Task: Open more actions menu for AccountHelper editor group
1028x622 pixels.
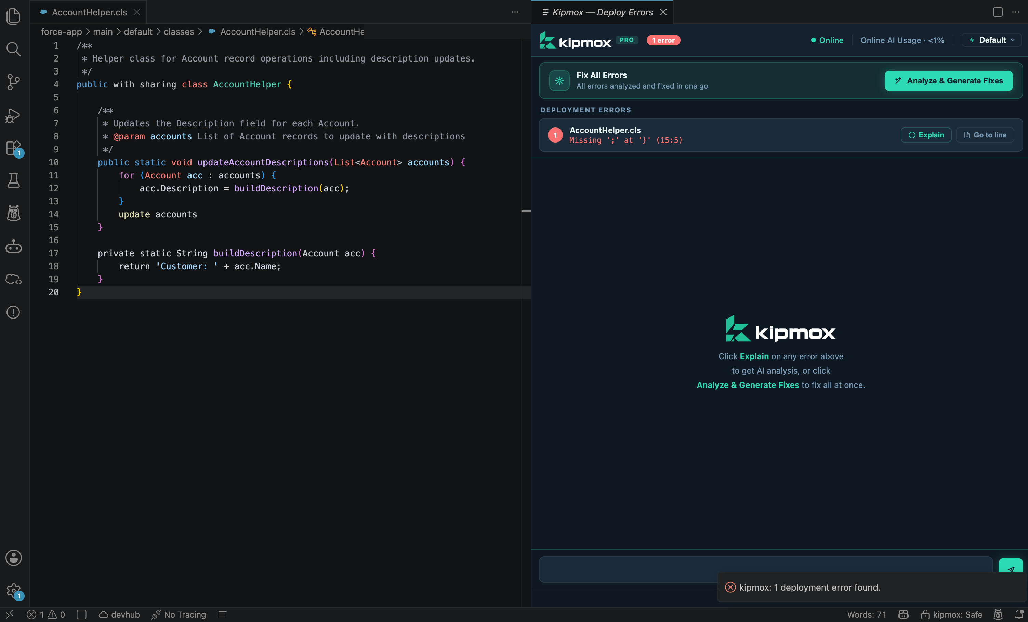Action: point(515,12)
